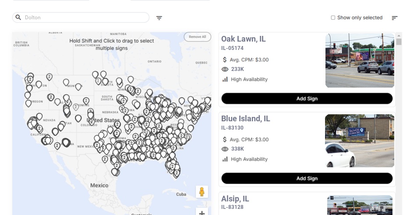Select the Oak Lawn, IL listing title
The height and width of the screenshot is (215, 403).
(244, 39)
